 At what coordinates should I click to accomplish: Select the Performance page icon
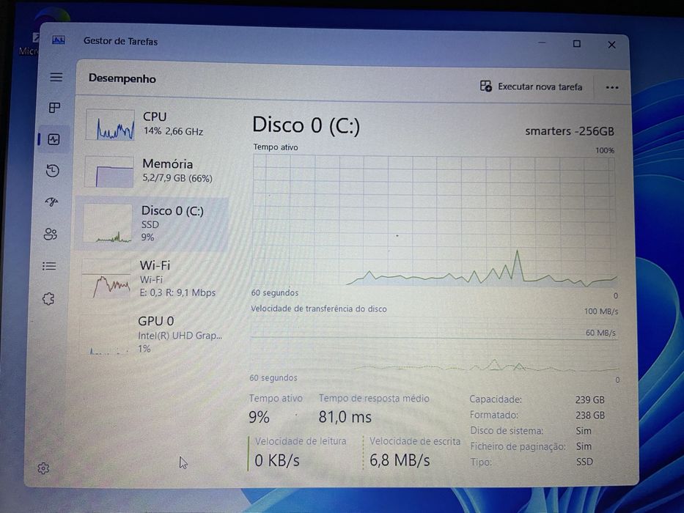(54, 139)
